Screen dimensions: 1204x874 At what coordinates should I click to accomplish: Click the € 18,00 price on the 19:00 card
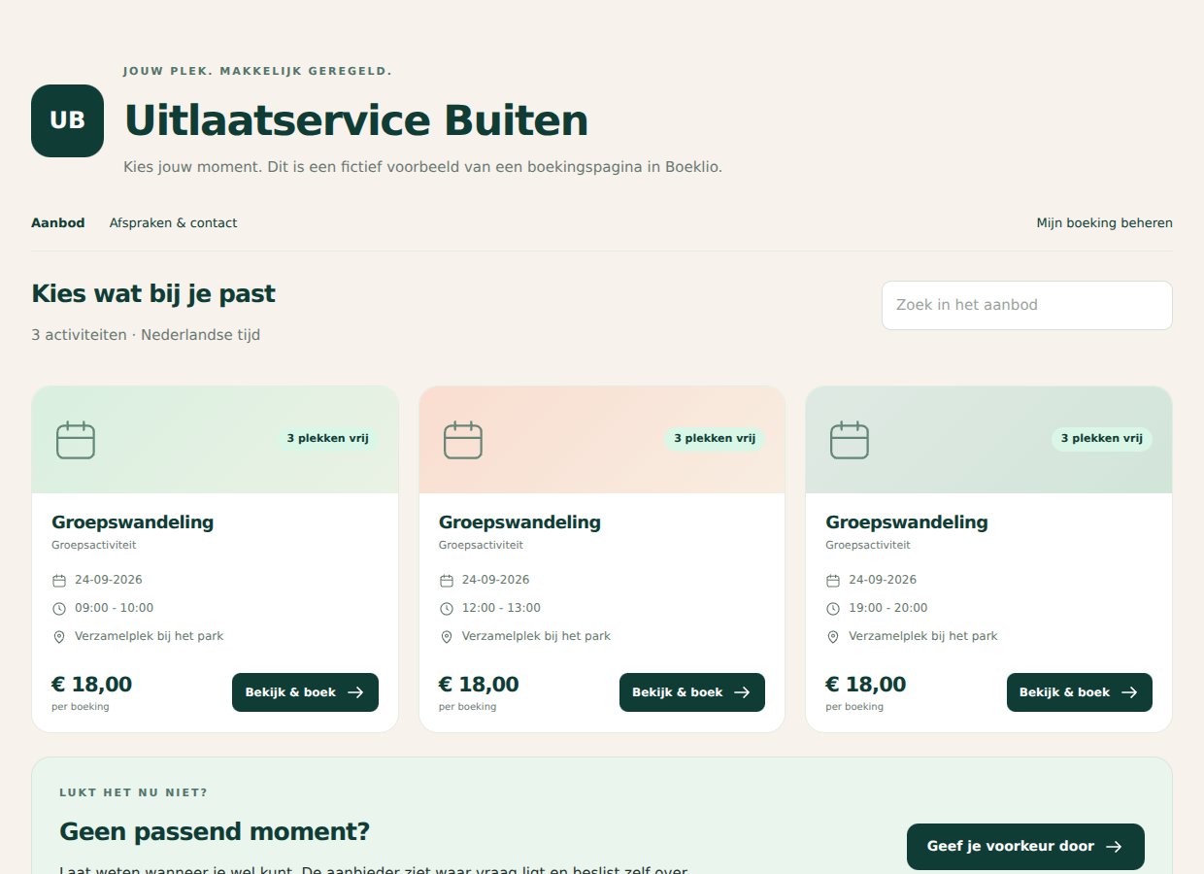(x=866, y=685)
